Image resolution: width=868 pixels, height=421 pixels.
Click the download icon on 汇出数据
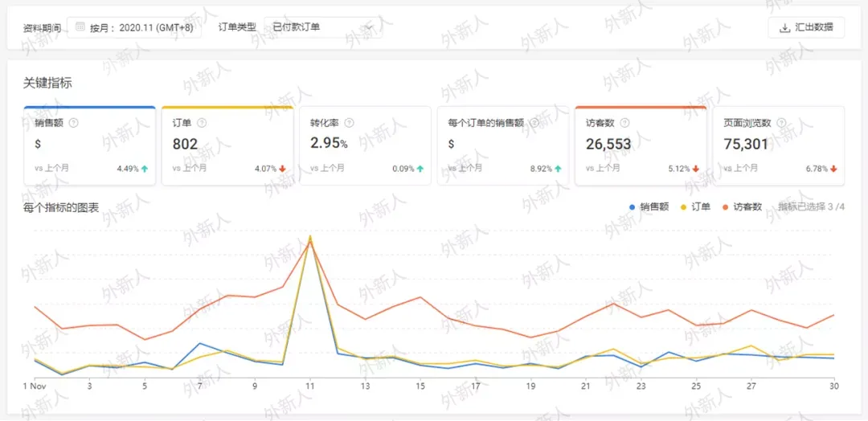click(784, 27)
